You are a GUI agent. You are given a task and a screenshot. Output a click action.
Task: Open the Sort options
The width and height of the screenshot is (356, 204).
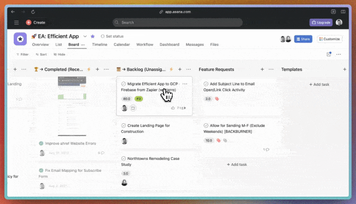tap(41, 54)
